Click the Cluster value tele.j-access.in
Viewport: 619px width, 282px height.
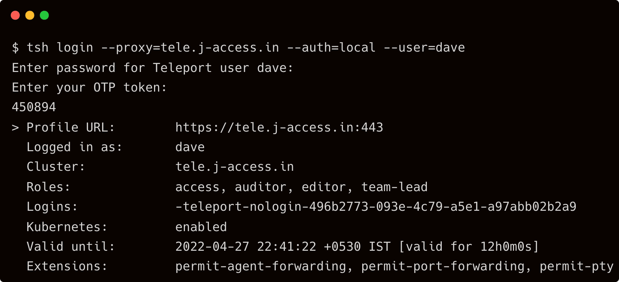coord(234,167)
